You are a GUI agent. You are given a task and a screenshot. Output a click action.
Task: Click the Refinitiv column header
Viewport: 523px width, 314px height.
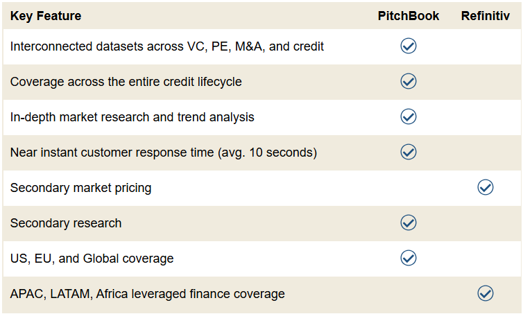point(486,16)
